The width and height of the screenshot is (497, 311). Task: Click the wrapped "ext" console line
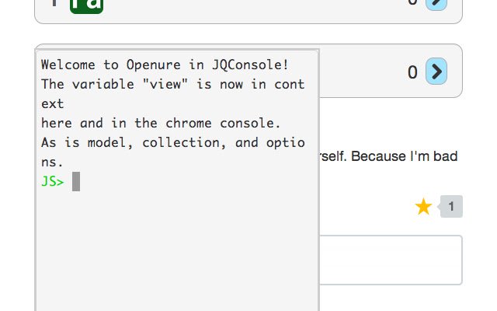53,103
